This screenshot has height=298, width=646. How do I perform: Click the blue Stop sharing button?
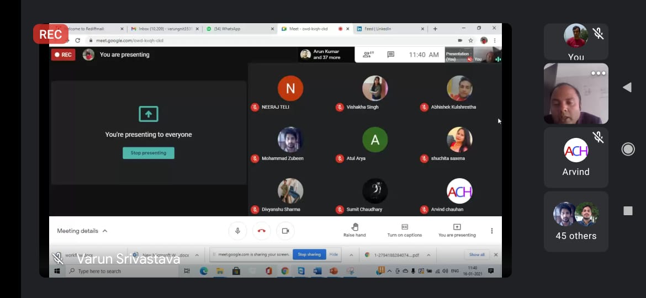309,254
